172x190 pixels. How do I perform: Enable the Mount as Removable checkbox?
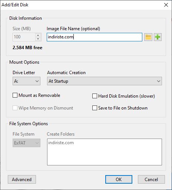point(15,95)
